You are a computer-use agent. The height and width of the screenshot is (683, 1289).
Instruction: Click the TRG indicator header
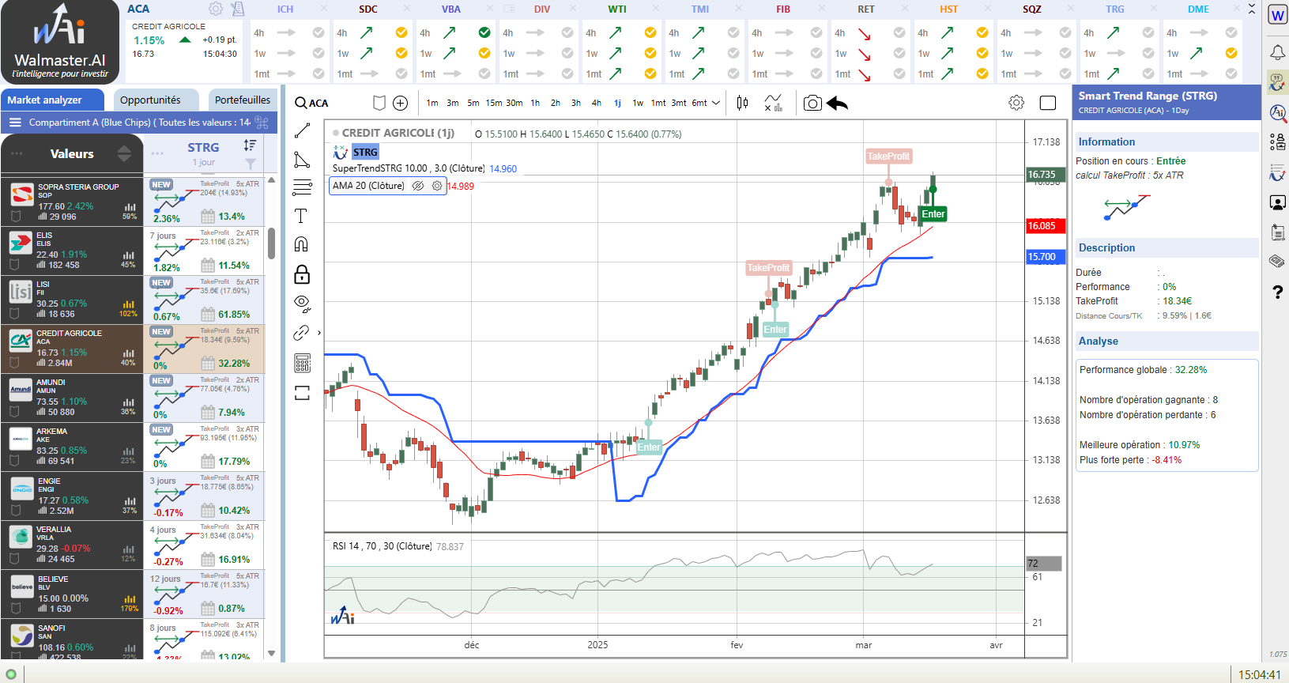pyautogui.click(x=1114, y=9)
